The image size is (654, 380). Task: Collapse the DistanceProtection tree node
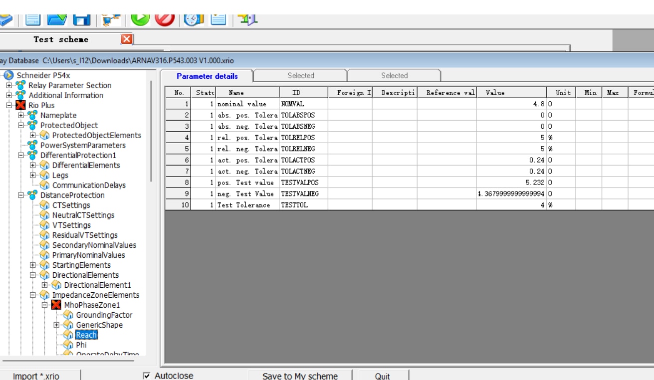click(x=20, y=195)
